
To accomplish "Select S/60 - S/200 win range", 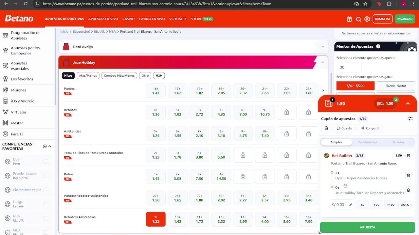I will pyautogui.click(x=355, y=86).
